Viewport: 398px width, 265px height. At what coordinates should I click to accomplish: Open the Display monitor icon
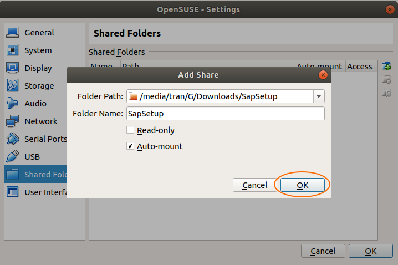[x=12, y=68]
